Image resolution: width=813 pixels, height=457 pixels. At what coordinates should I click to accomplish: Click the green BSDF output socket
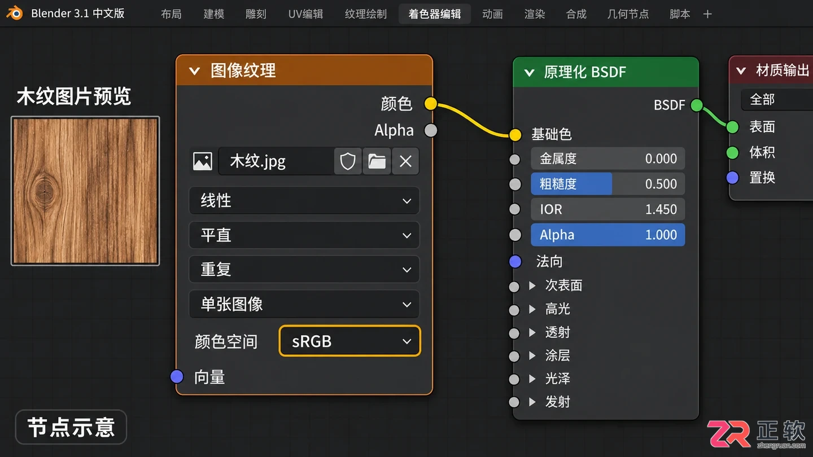pos(697,105)
